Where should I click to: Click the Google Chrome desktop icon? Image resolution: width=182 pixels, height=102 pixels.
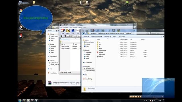pos(21,12)
